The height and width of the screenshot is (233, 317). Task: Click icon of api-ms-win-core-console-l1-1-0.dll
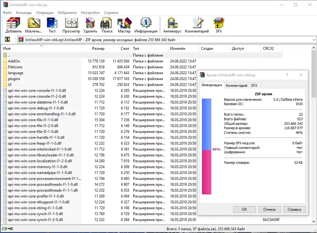[x=5, y=90]
